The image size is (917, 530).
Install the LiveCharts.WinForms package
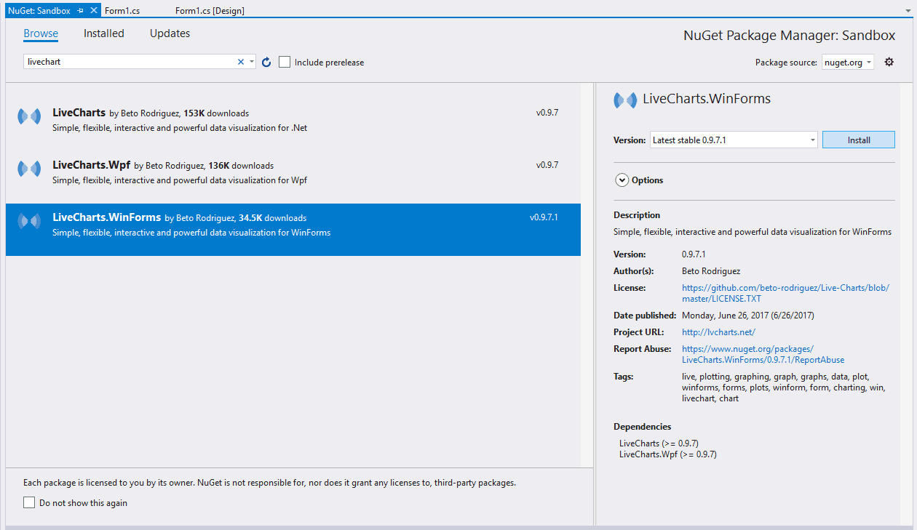858,140
